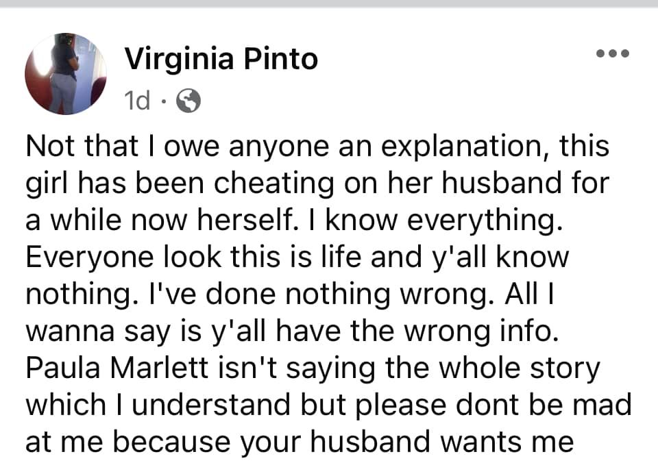Select the line "which I understand but please"
Viewport: 658px width, 465px height.
tap(328, 405)
